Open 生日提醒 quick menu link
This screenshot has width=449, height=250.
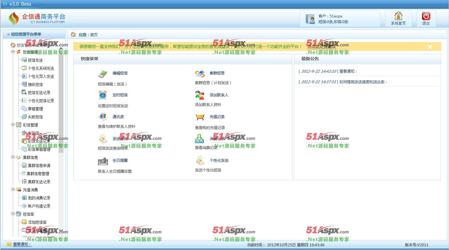click(x=120, y=161)
